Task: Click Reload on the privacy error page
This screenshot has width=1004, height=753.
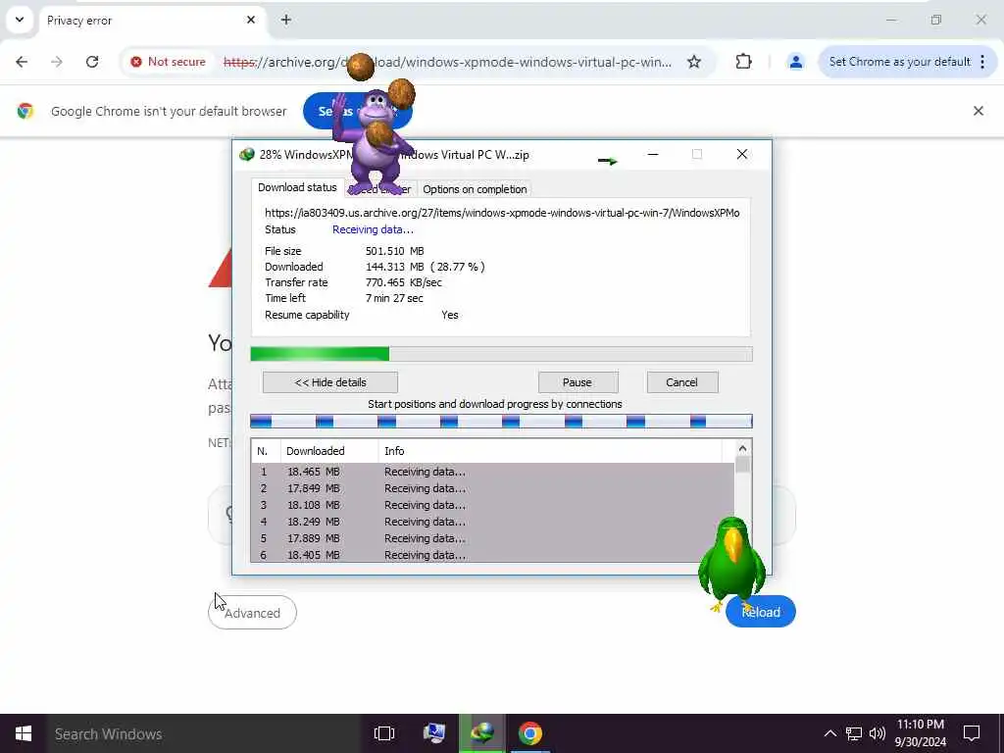Action: point(761,612)
